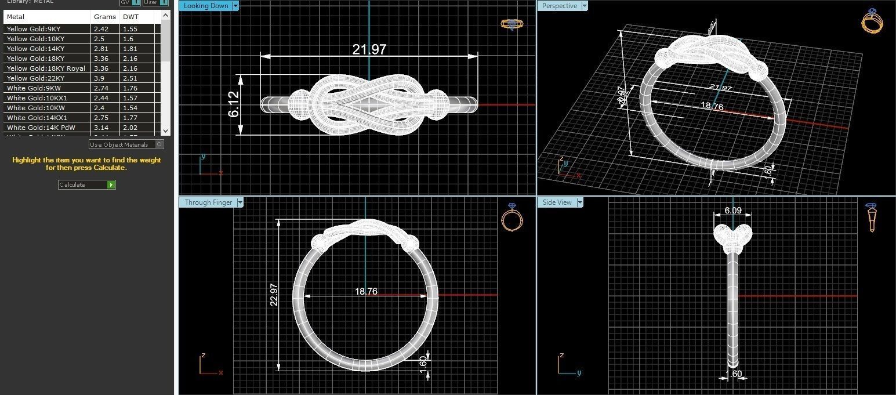The image size is (896, 395).
Task: Click the Calculate button
Action: (87, 184)
